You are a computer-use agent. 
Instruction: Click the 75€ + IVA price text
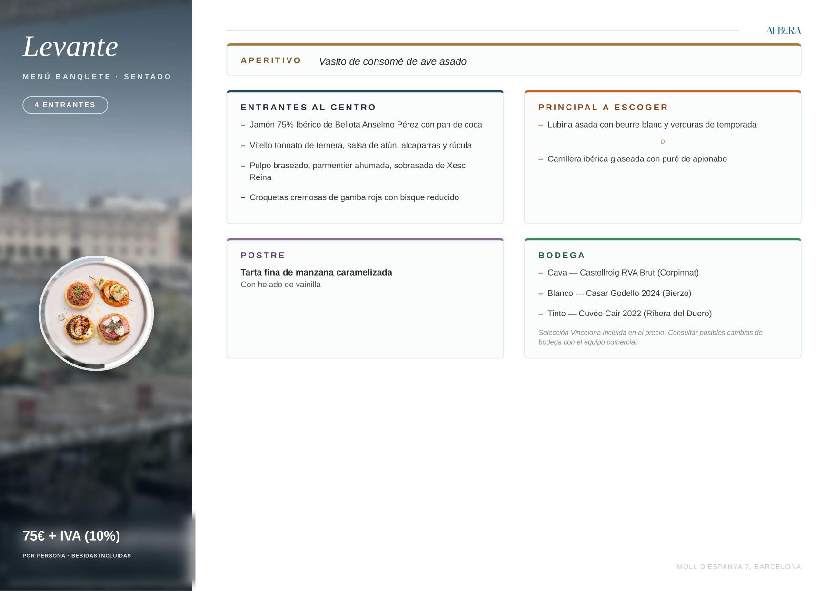tap(71, 536)
